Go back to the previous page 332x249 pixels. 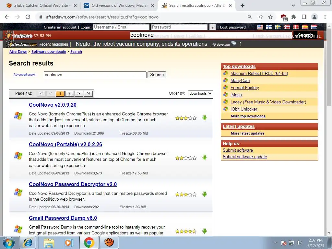7,17
